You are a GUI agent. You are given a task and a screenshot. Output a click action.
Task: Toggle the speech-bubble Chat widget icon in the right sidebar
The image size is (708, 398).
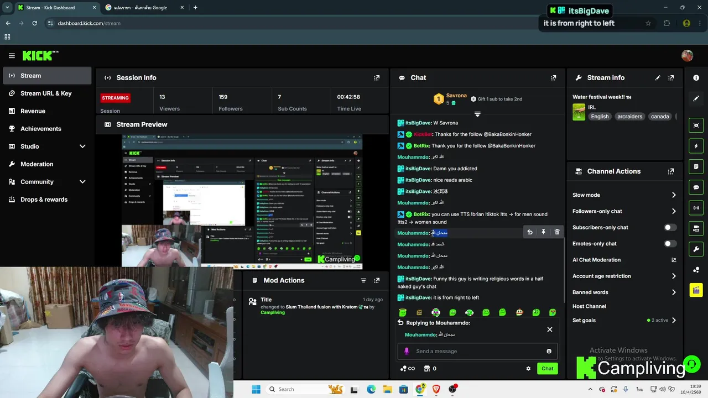(696, 187)
